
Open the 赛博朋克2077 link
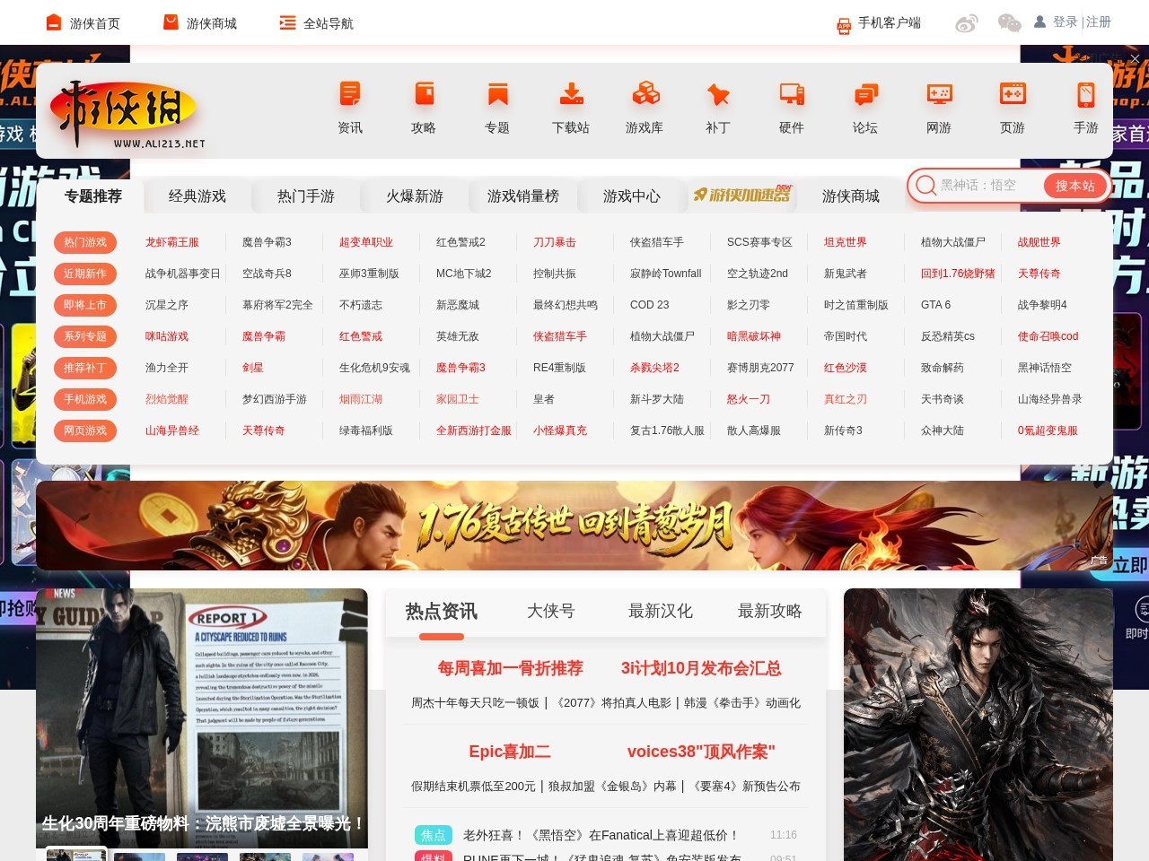760,368
